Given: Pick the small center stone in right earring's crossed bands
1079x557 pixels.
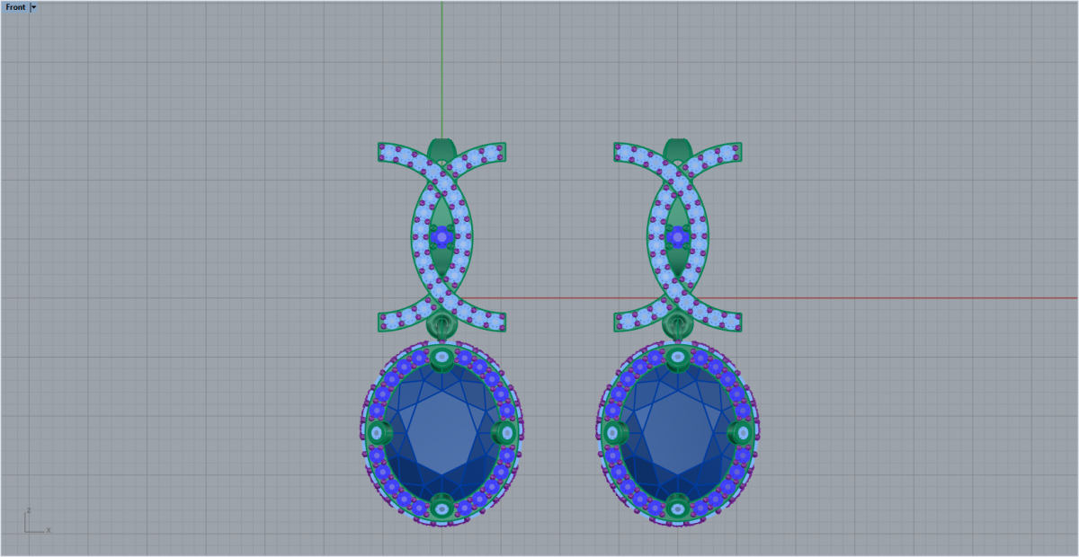Looking at the screenshot, I should coord(678,237).
